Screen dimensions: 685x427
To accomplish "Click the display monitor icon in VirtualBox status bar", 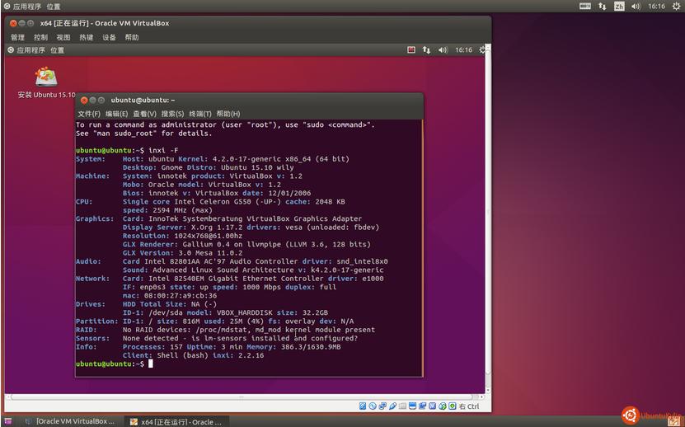I will pyautogui.click(x=412, y=406).
